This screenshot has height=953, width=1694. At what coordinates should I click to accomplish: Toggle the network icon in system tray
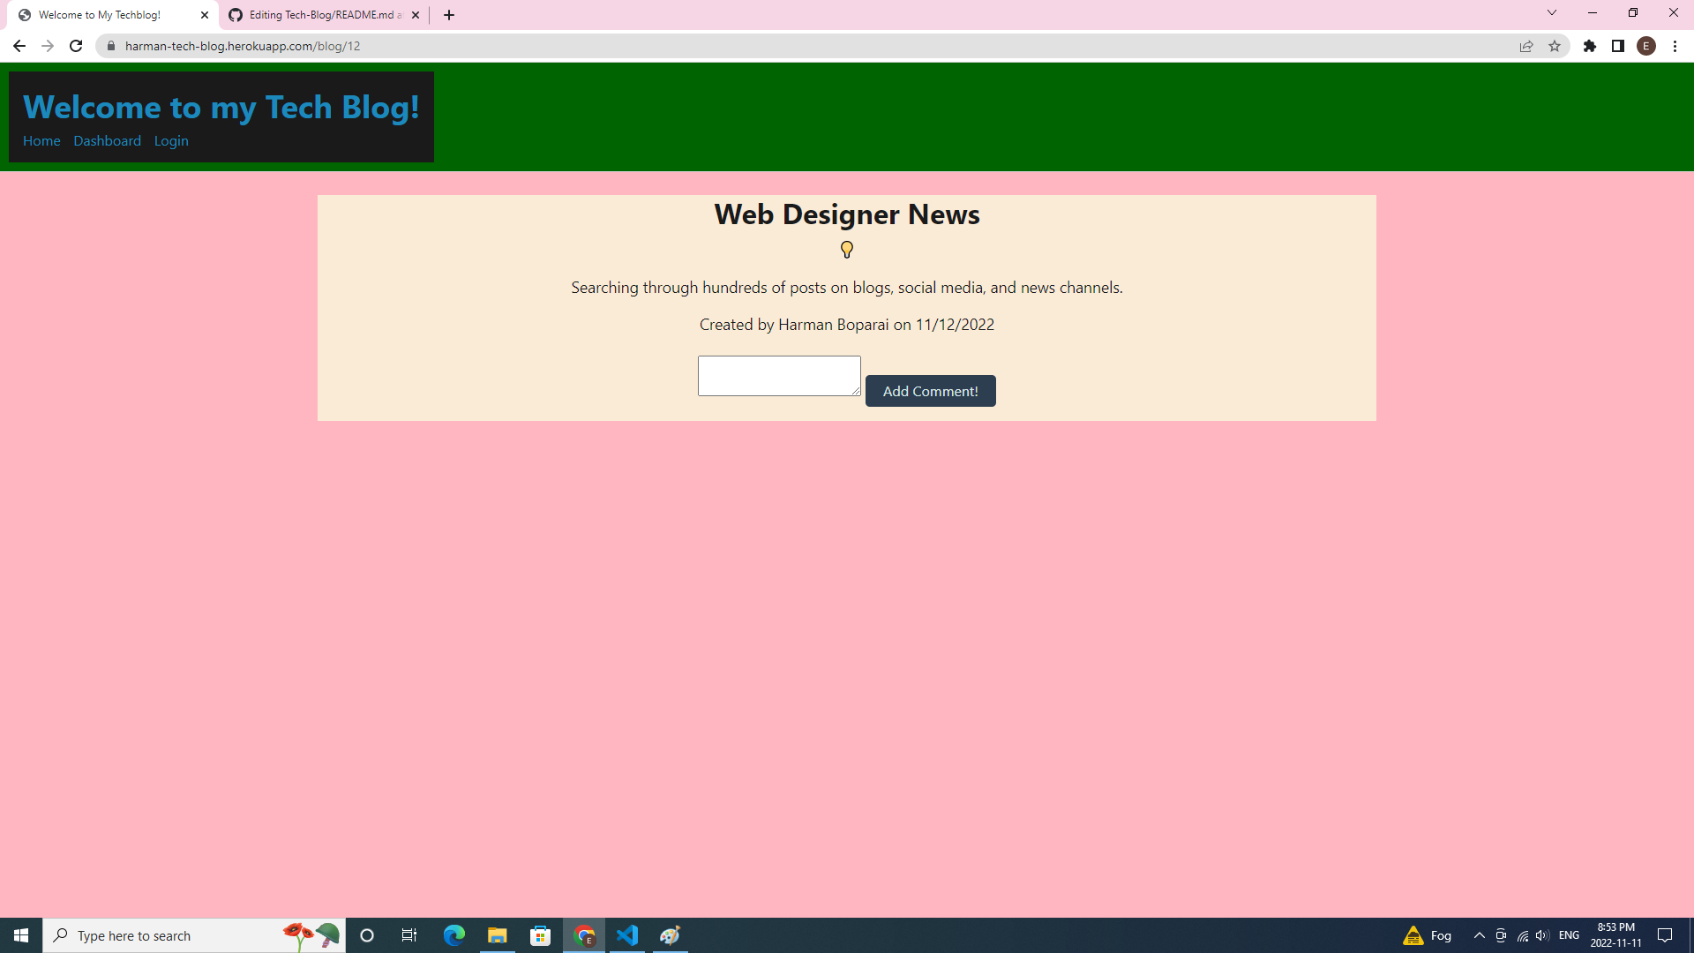(1521, 935)
